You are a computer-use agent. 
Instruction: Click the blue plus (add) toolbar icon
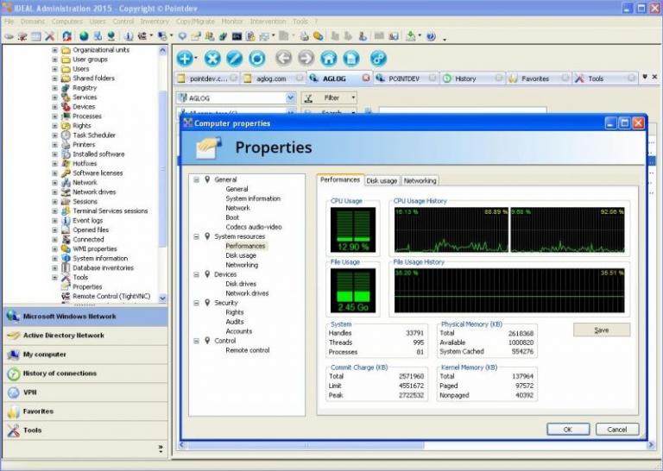click(x=185, y=59)
